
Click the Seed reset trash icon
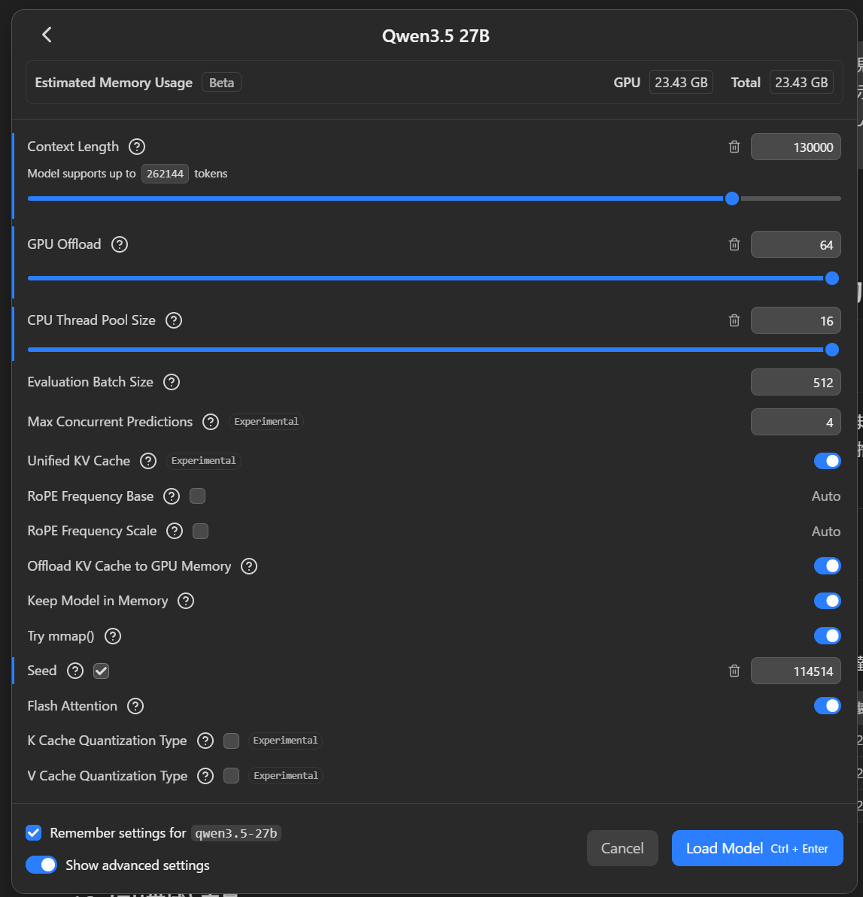(x=734, y=671)
